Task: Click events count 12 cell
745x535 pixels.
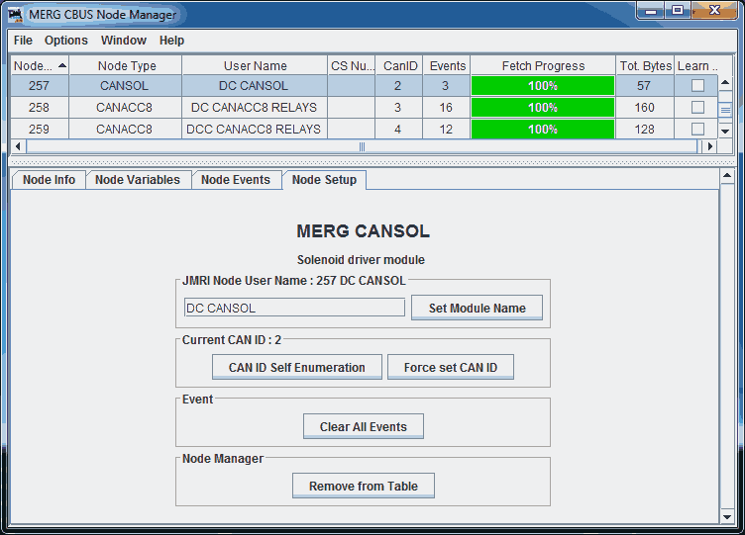Action: [x=446, y=129]
